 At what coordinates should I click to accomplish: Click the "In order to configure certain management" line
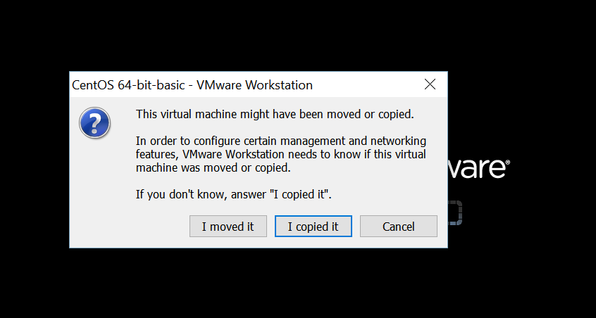(282, 140)
